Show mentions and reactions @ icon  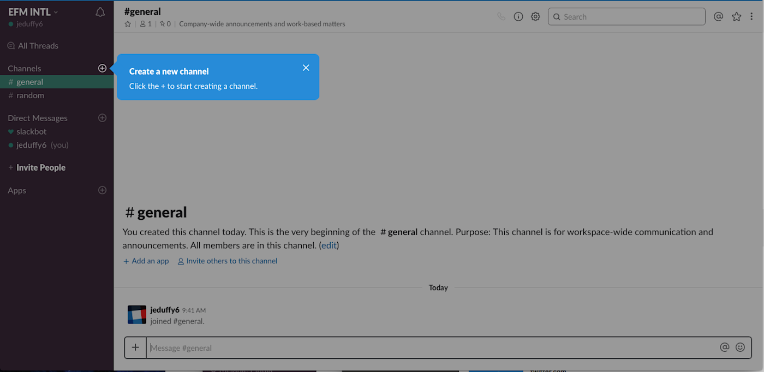[719, 16]
